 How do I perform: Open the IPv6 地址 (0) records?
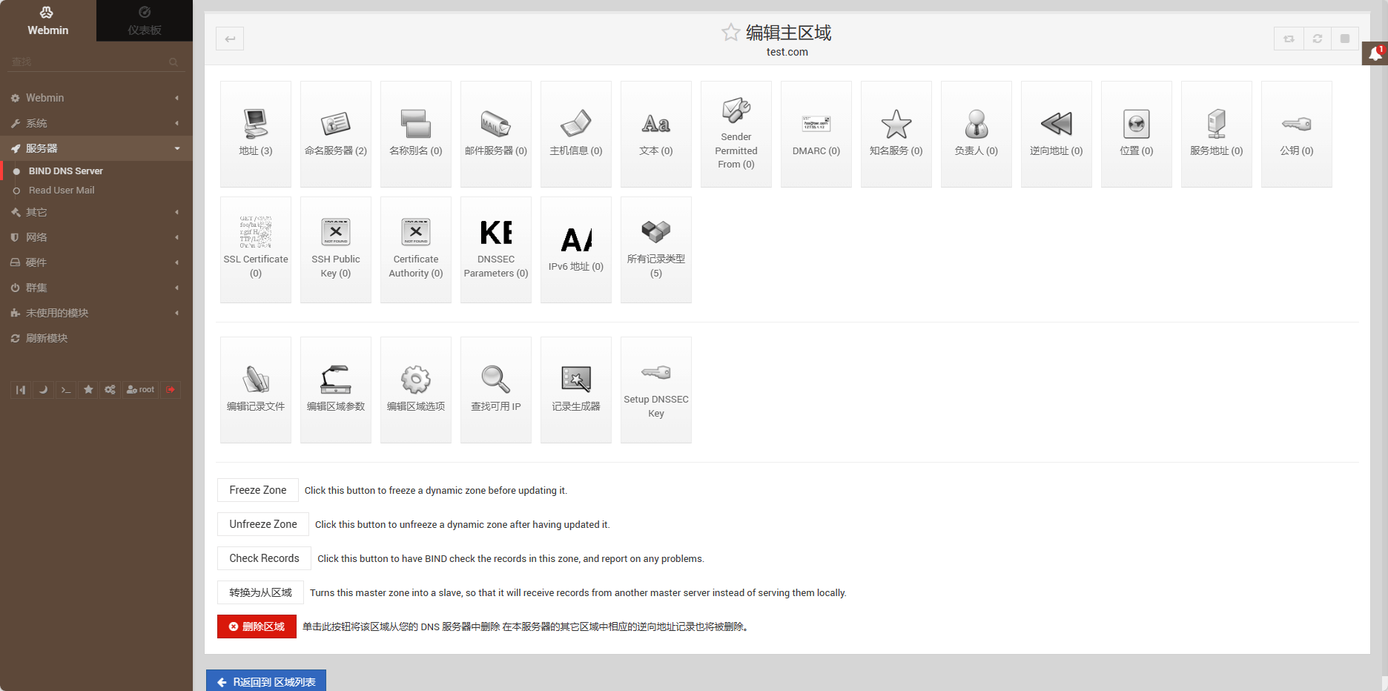(x=576, y=249)
